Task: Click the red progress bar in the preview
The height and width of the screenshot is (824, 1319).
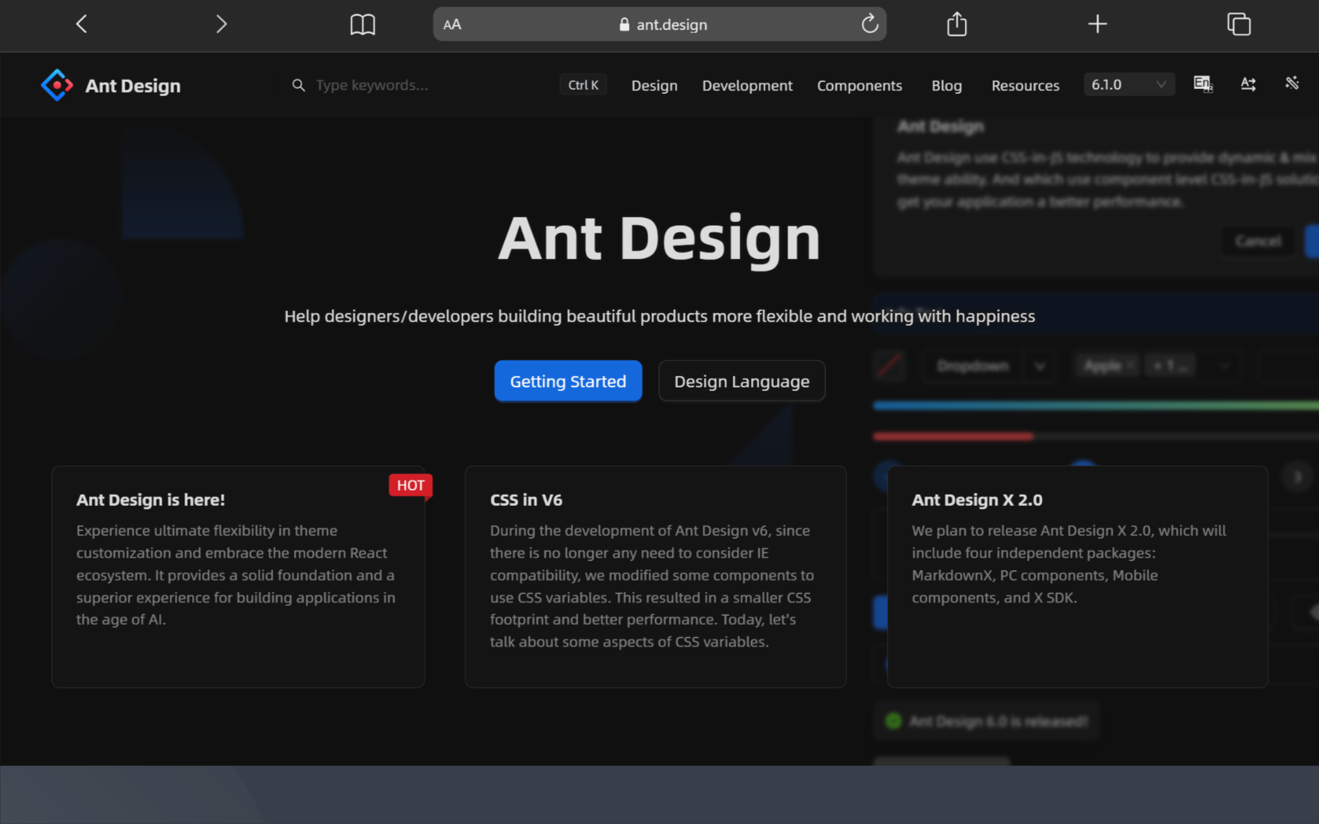Action: coord(952,435)
